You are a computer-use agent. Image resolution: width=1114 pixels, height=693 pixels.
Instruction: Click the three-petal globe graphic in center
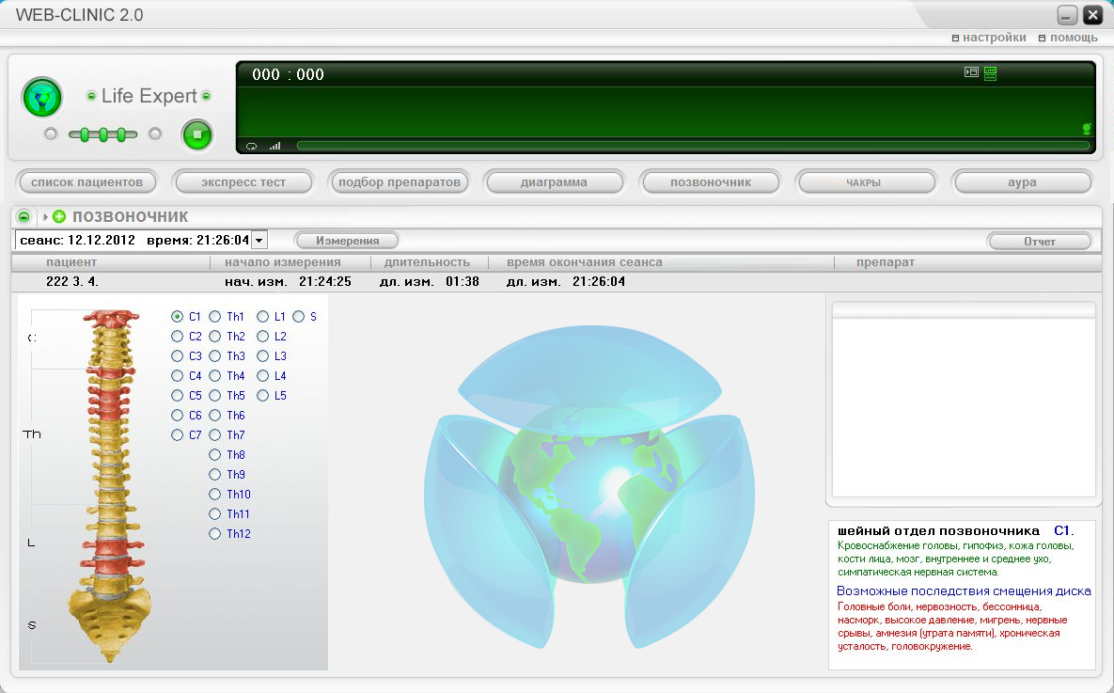tap(589, 487)
